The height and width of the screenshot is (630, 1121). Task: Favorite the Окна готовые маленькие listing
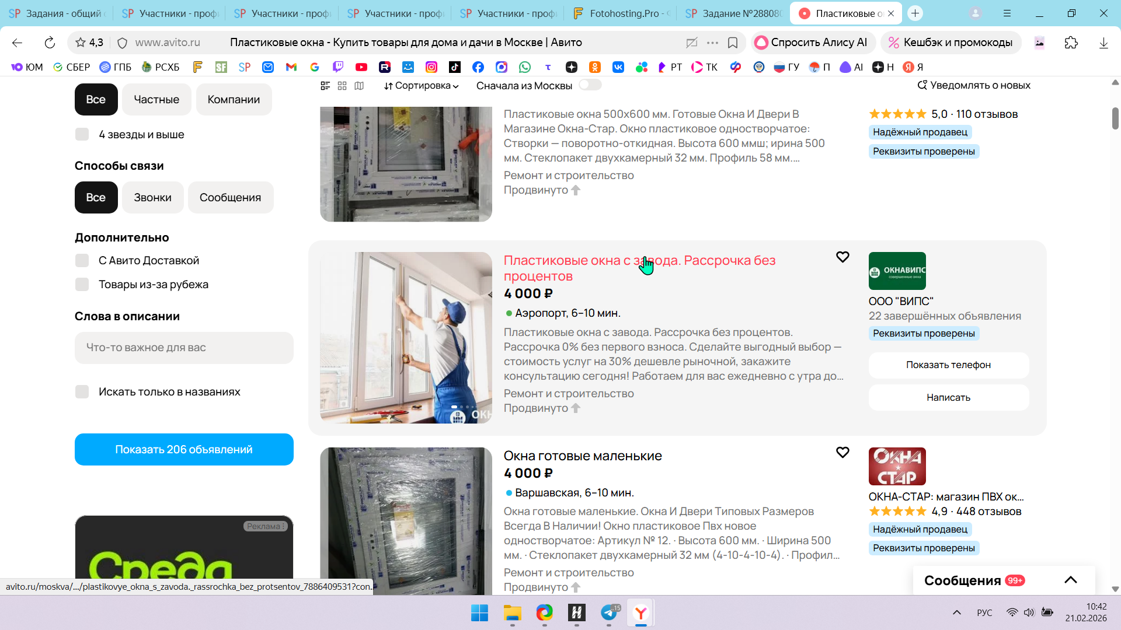pos(843,453)
